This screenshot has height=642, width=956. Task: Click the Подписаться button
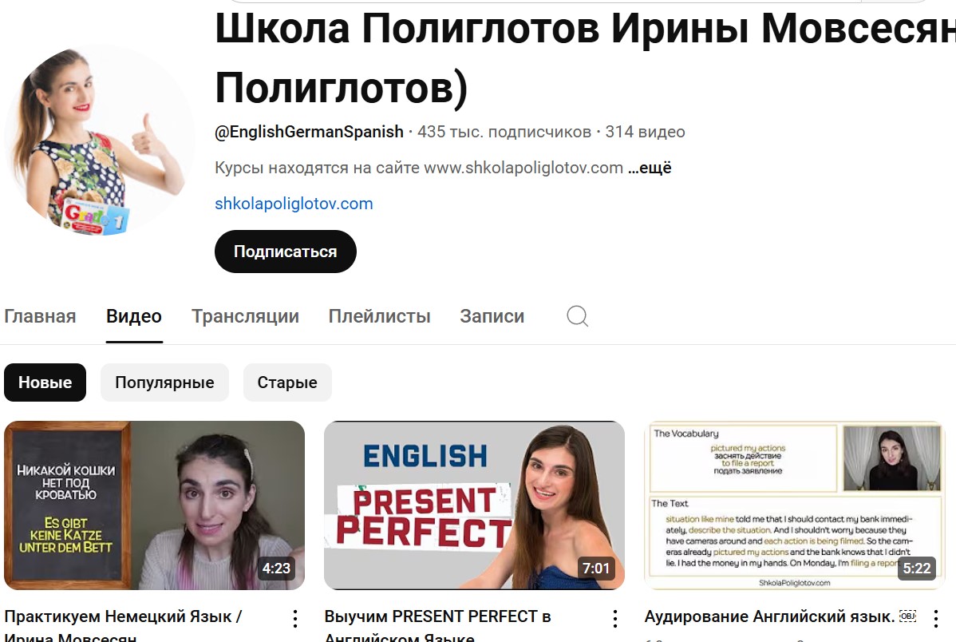(286, 252)
